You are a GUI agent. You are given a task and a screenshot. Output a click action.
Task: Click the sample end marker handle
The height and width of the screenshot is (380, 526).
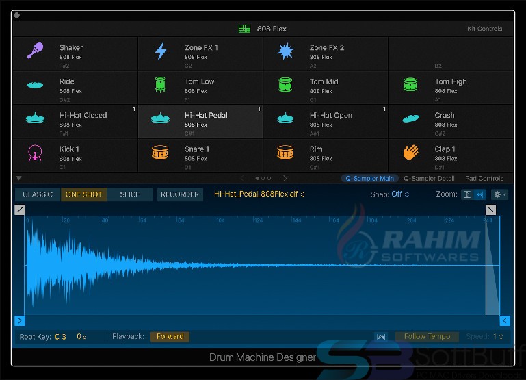[x=505, y=321]
